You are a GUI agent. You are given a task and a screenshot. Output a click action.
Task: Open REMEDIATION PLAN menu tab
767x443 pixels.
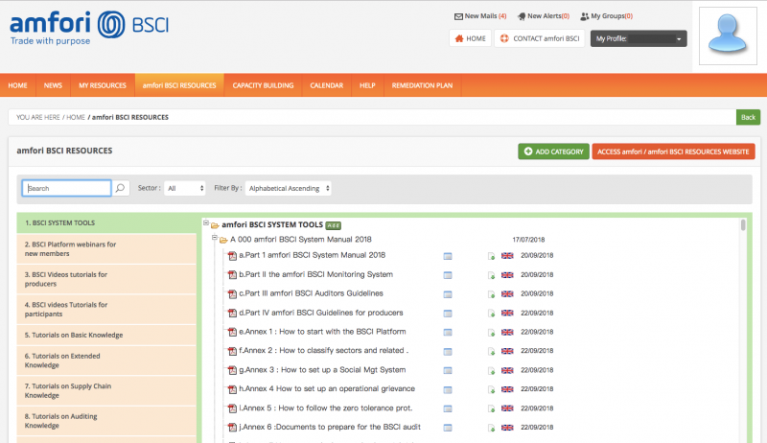421,85
